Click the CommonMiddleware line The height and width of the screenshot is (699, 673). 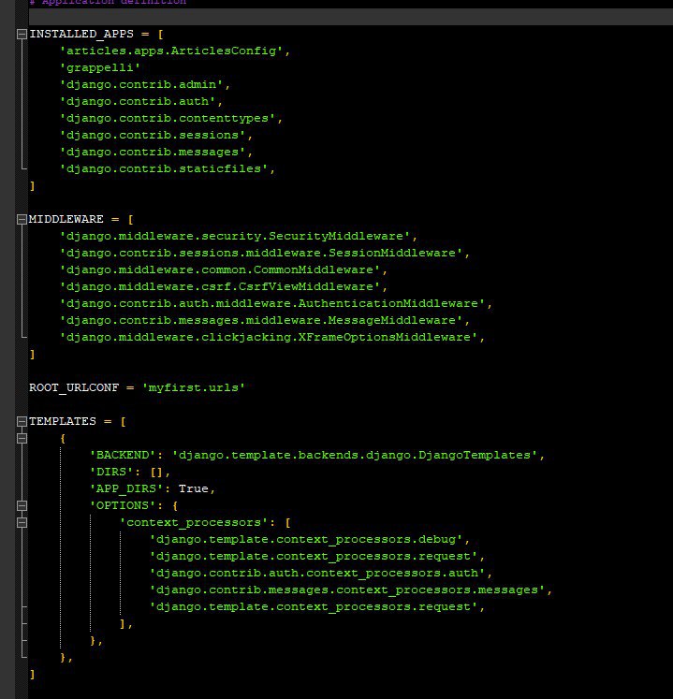[x=224, y=270]
